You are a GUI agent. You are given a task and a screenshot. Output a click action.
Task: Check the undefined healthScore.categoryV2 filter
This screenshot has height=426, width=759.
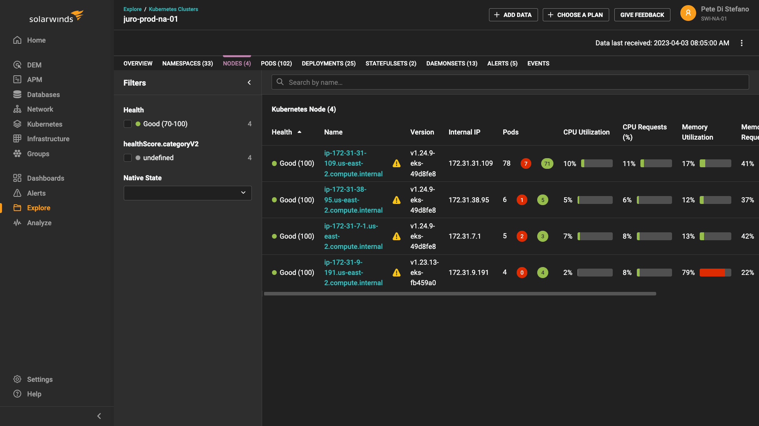coord(128,157)
